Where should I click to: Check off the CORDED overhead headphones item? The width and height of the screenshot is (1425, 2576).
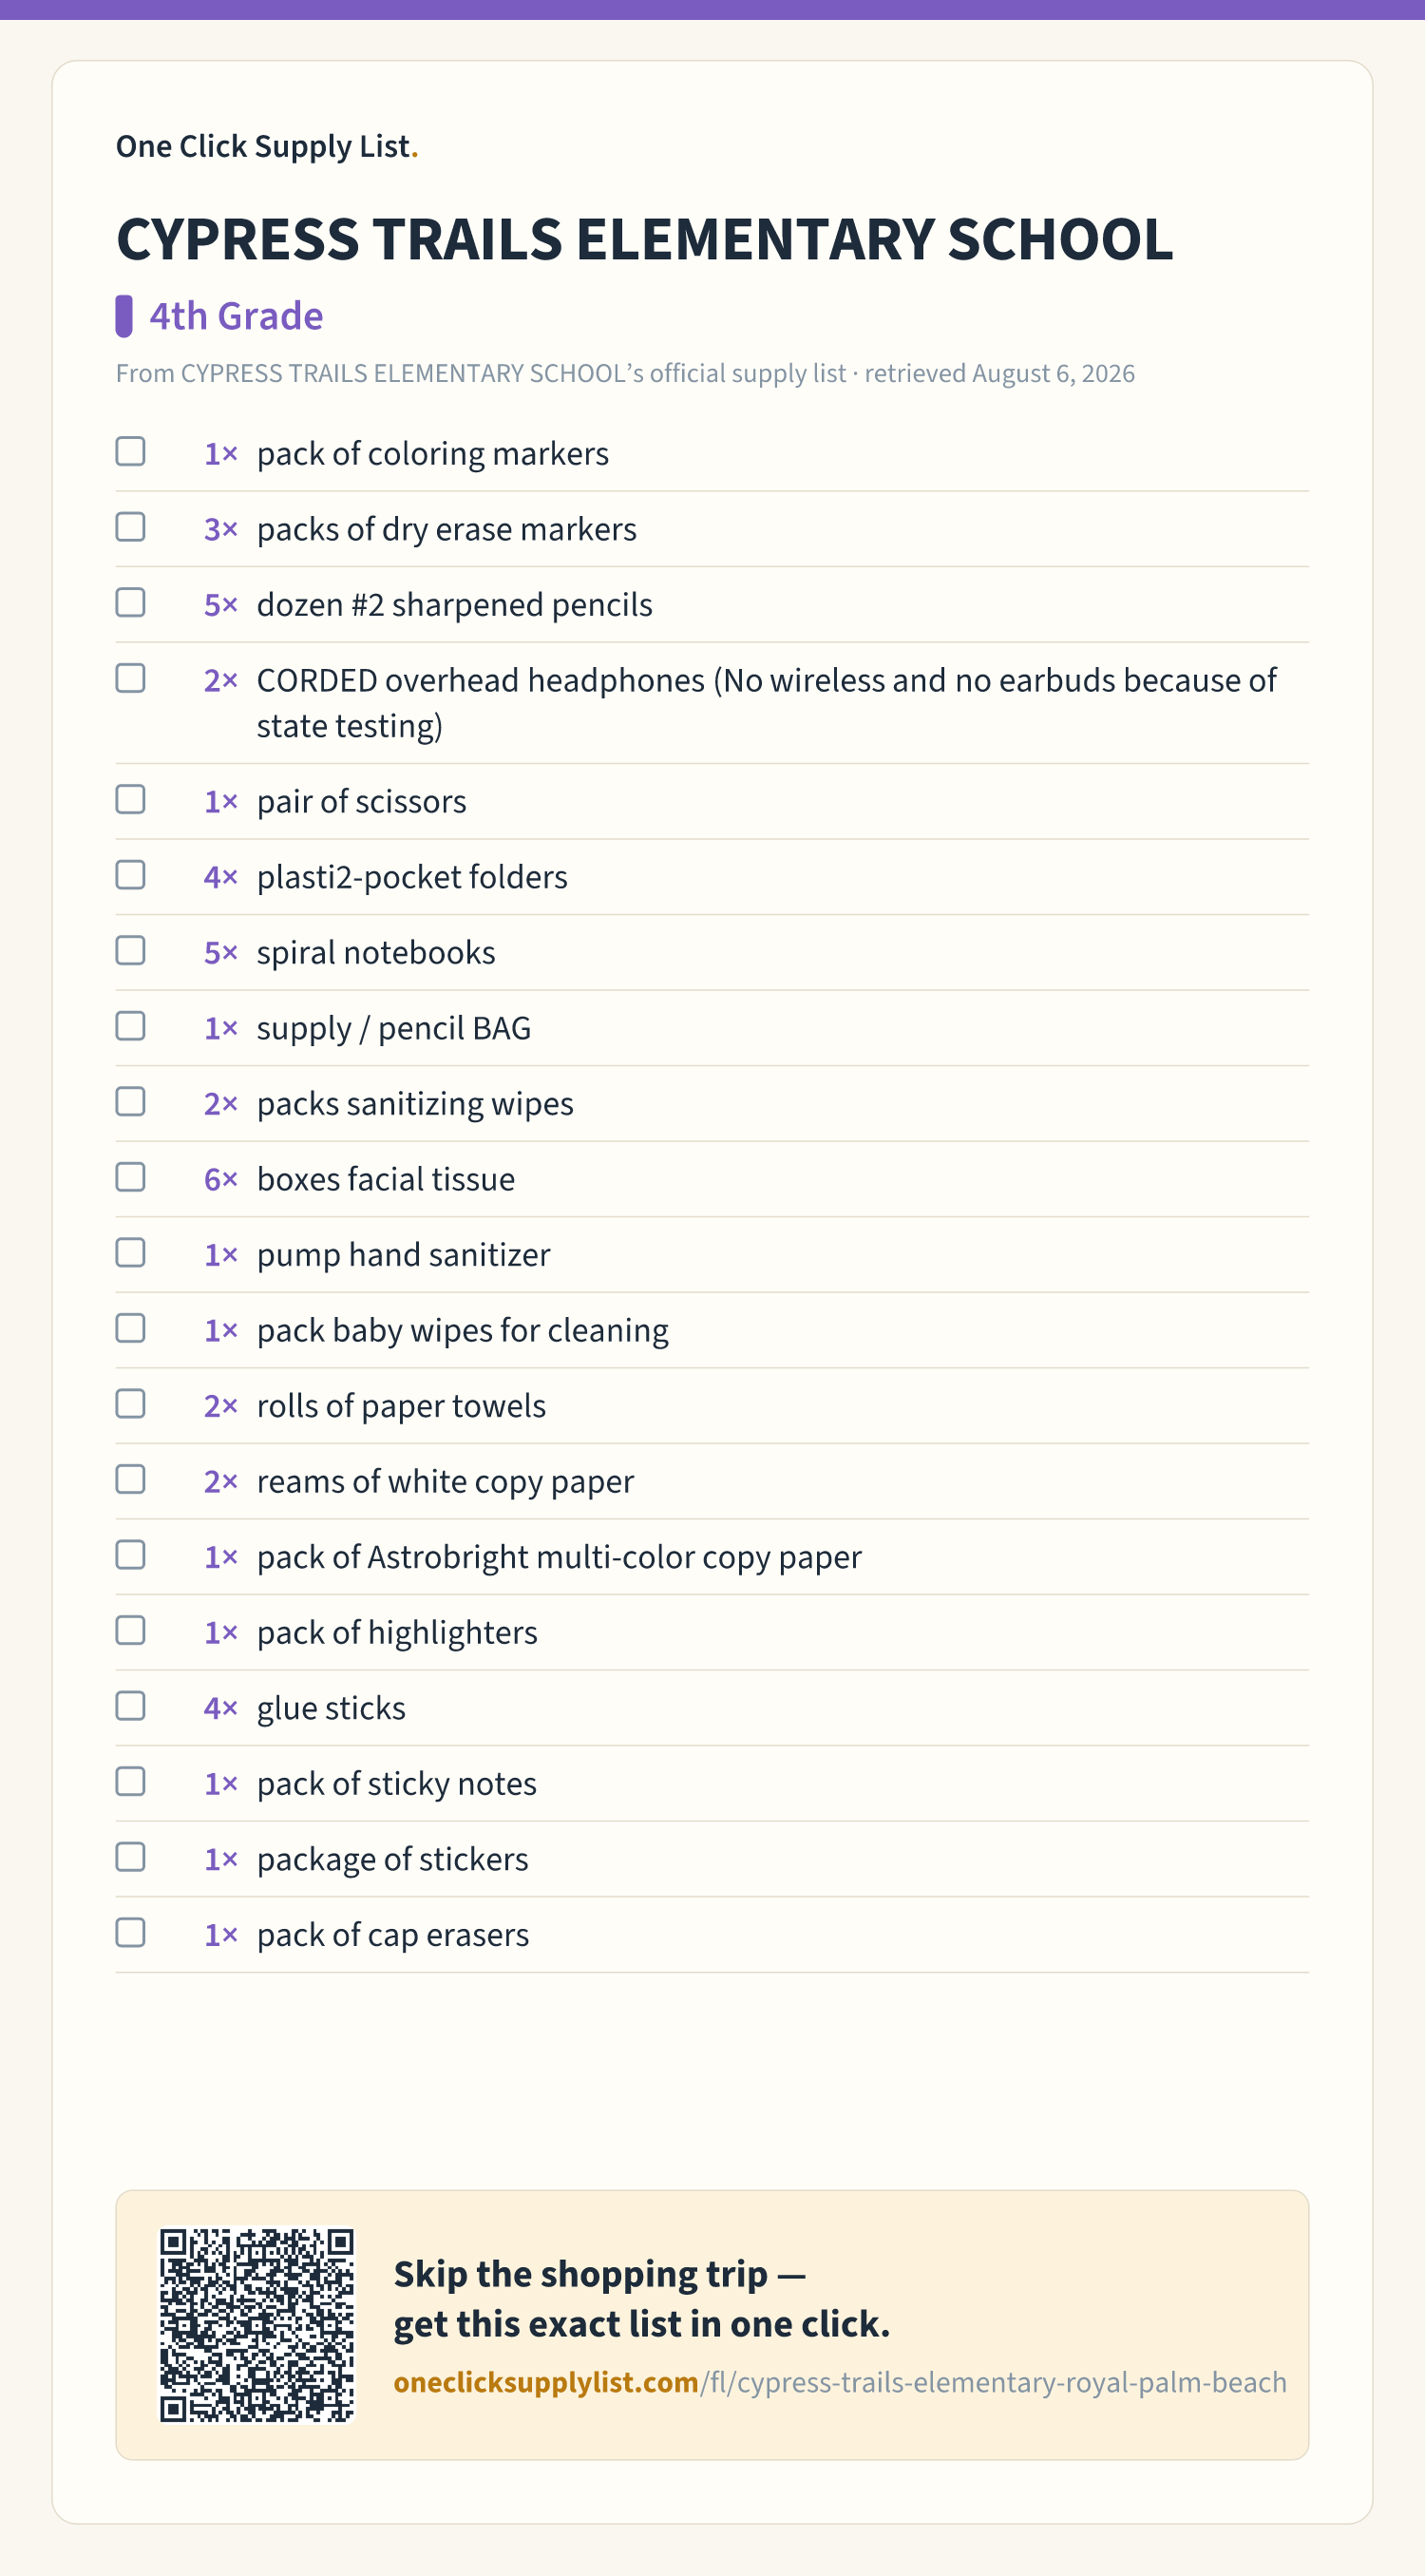pyautogui.click(x=130, y=678)
